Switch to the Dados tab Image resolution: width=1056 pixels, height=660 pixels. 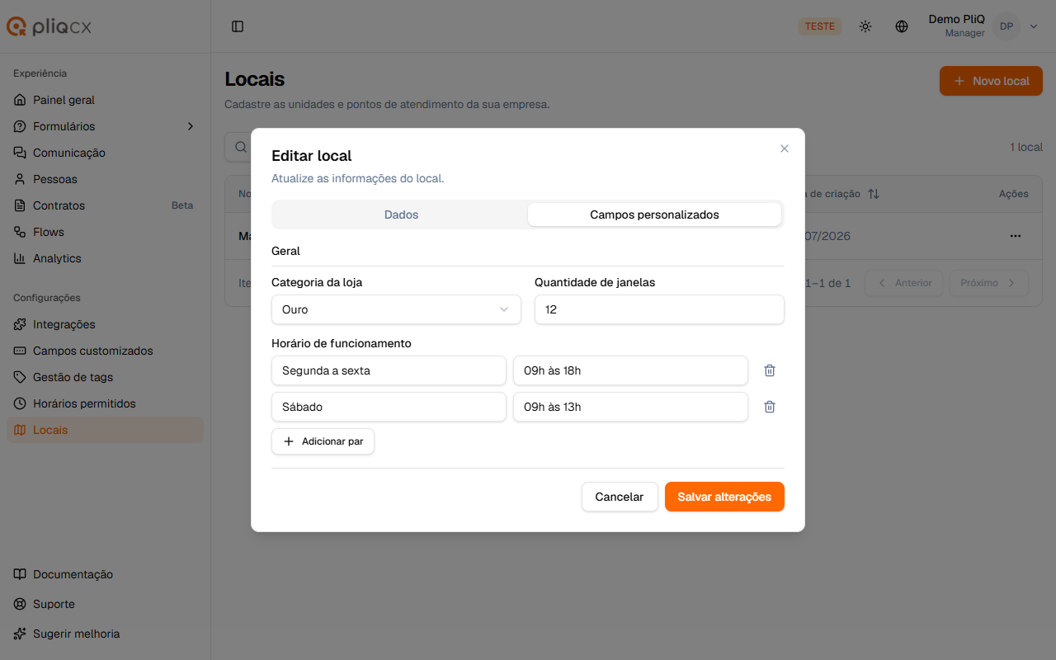point(401,214)
